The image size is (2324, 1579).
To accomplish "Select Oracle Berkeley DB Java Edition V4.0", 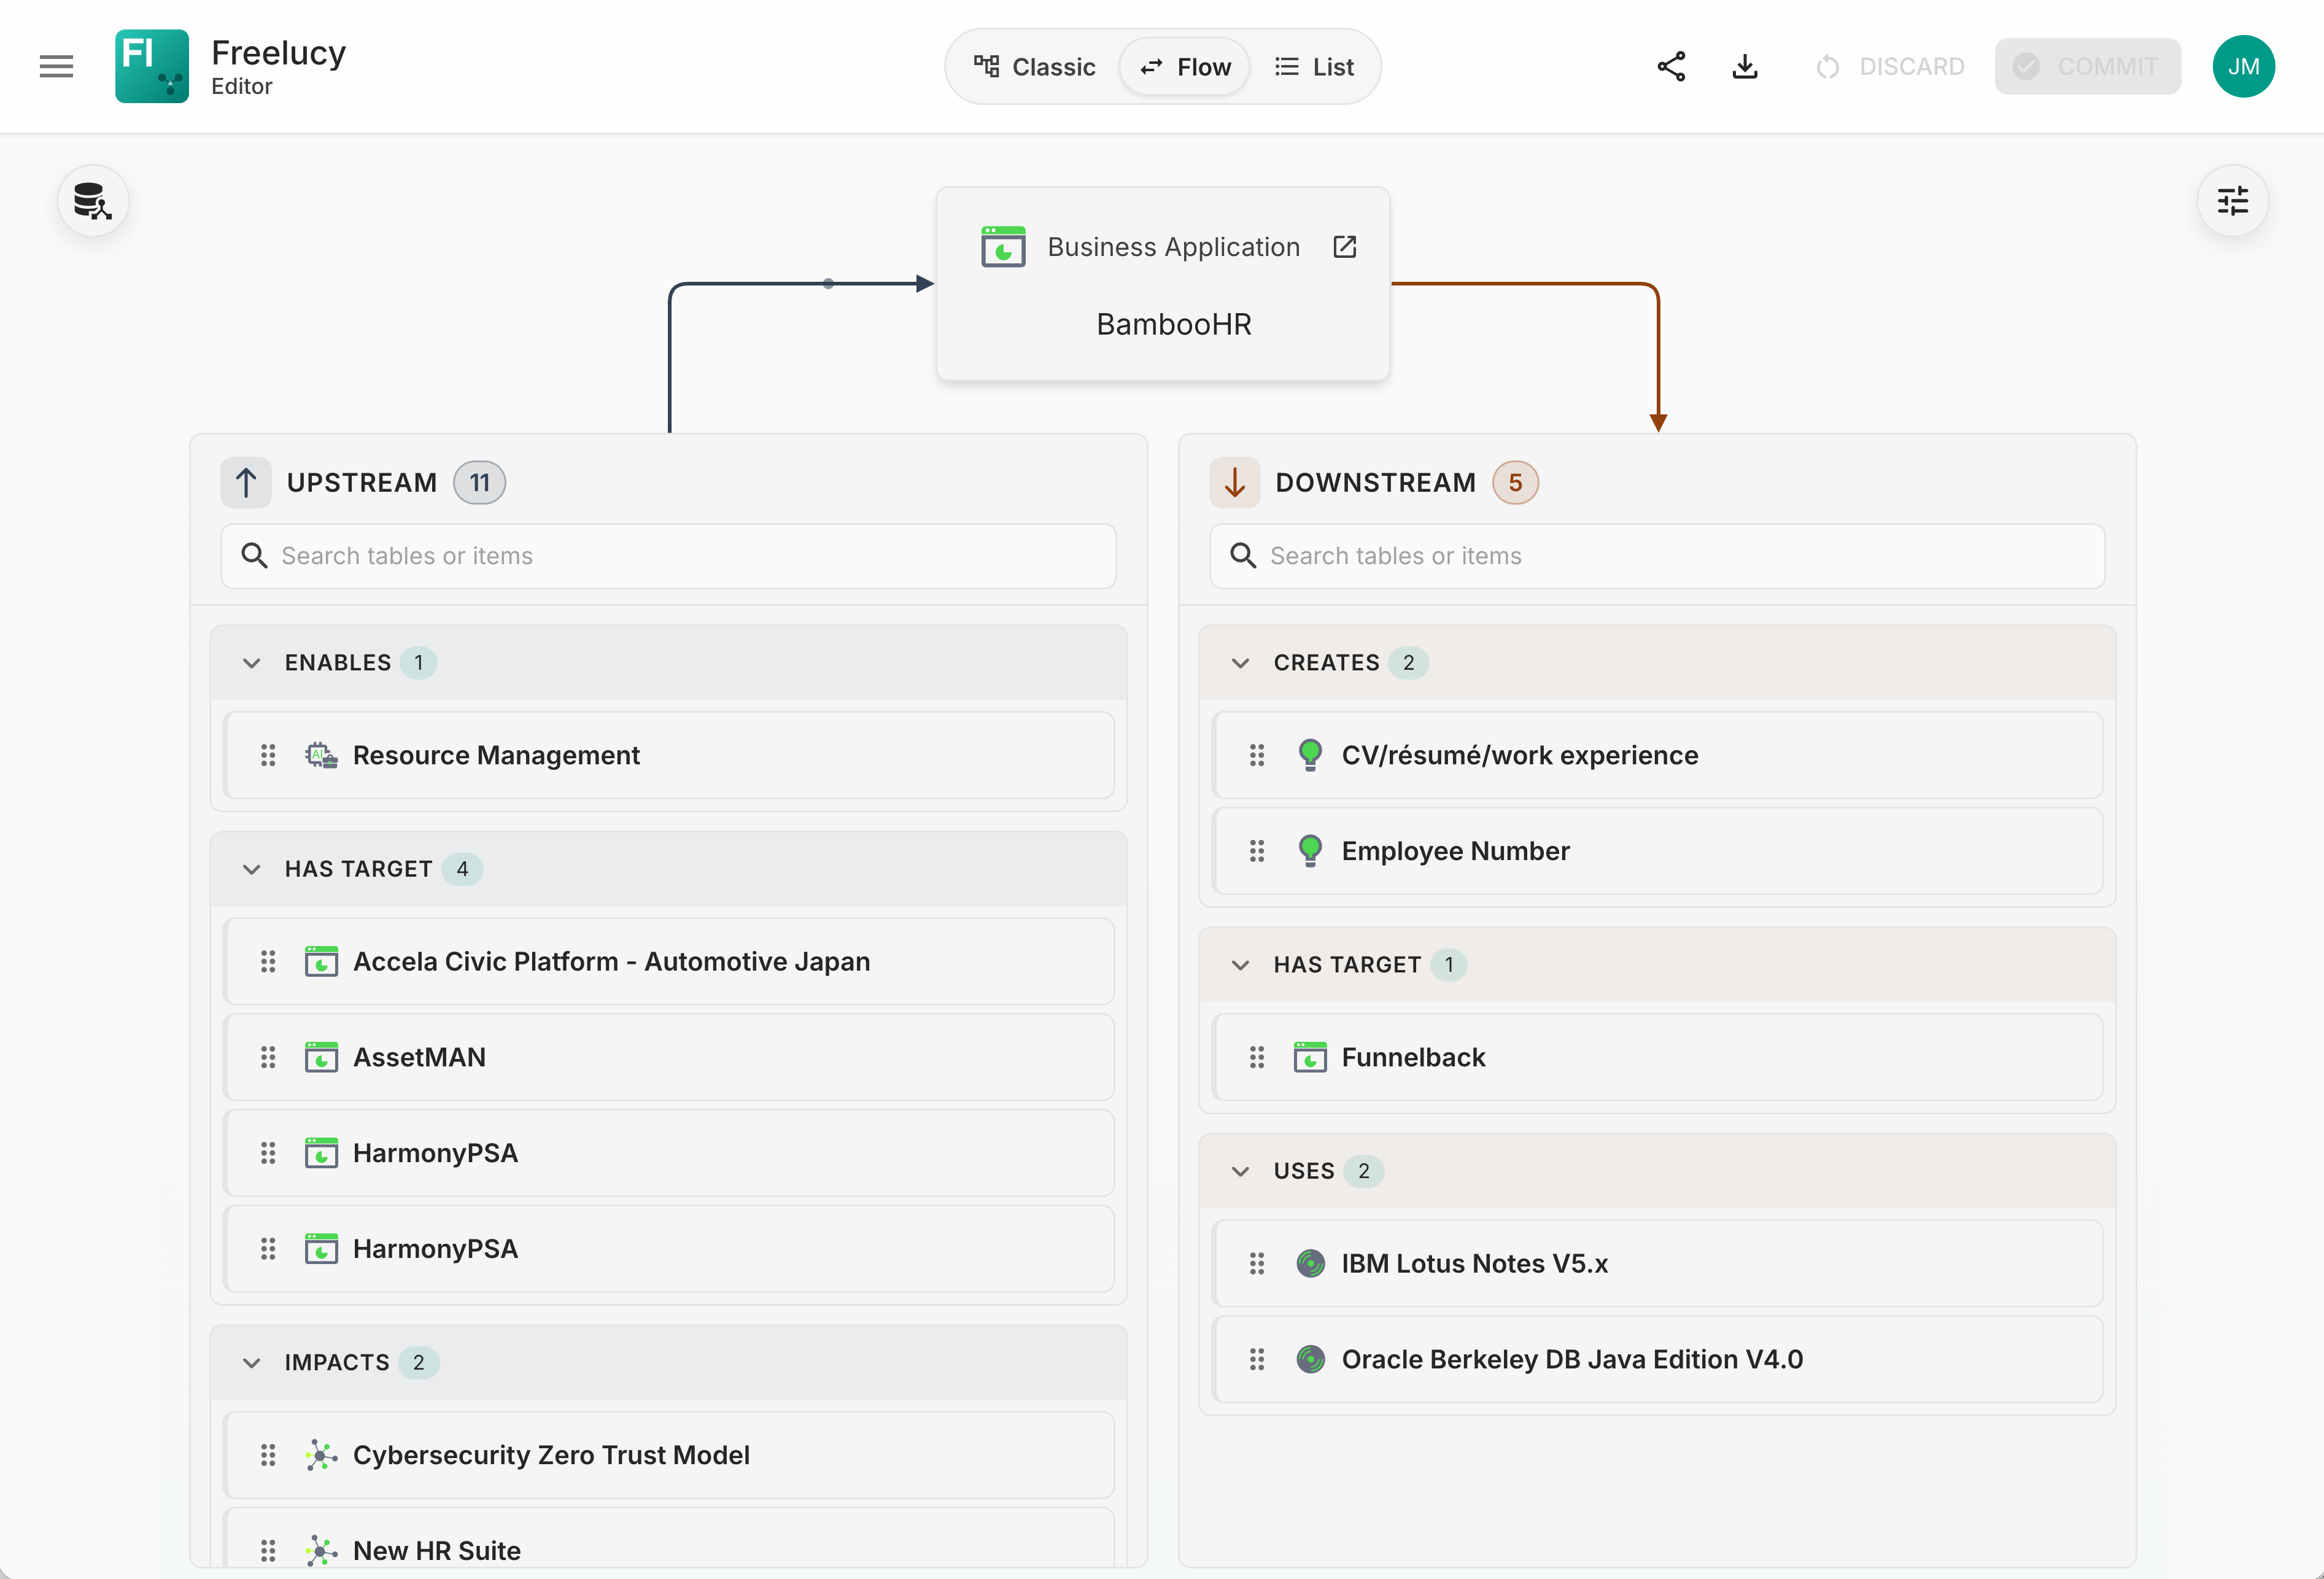I will point(1658,1359).
